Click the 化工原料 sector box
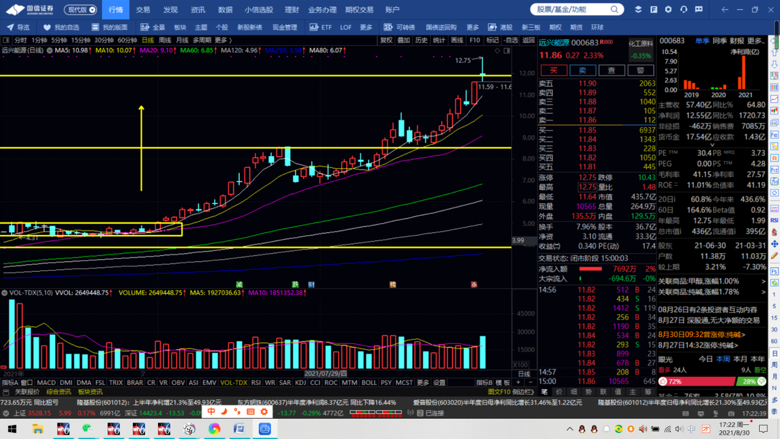The width and height of the screenshot is (780, 439). (x=641, y=49)
